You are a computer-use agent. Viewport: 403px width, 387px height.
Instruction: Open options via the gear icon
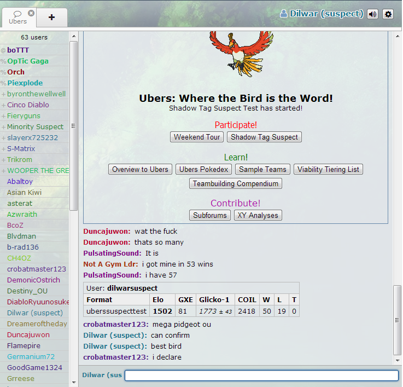point(388,14)
